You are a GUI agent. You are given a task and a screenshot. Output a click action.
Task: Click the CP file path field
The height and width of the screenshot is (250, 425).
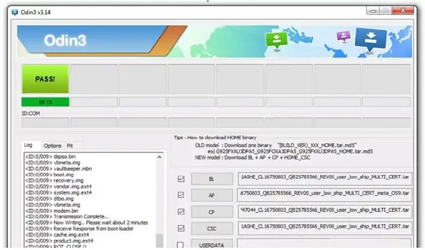325,212
